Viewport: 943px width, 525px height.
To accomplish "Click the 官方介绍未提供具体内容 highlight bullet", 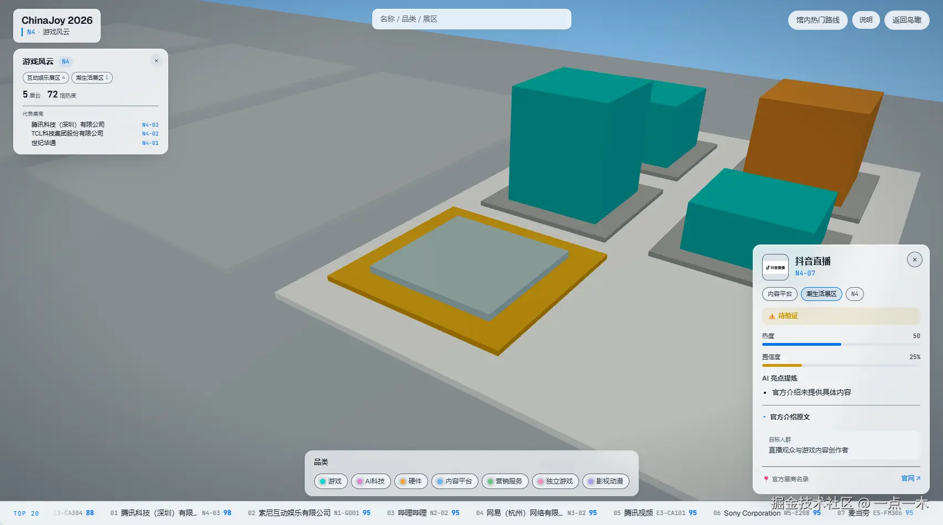I will coord(811,392).
